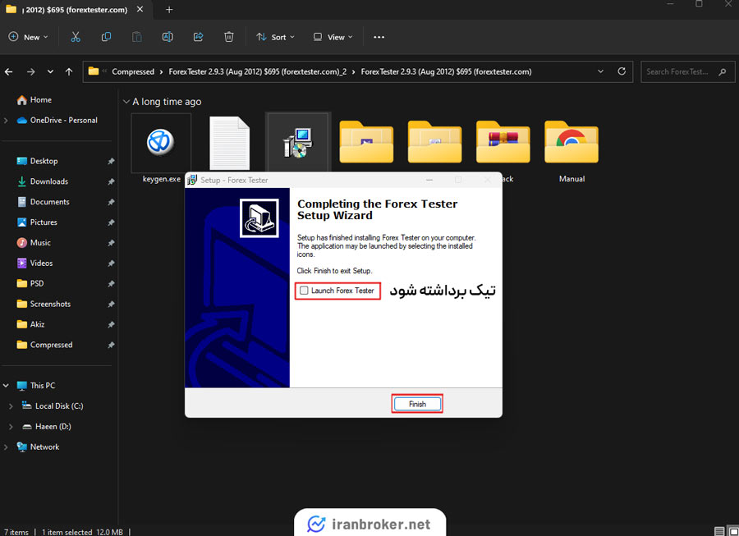Select the setup installer file icon
This screenshot has height=536, width=739.
[x=298, y=143]
